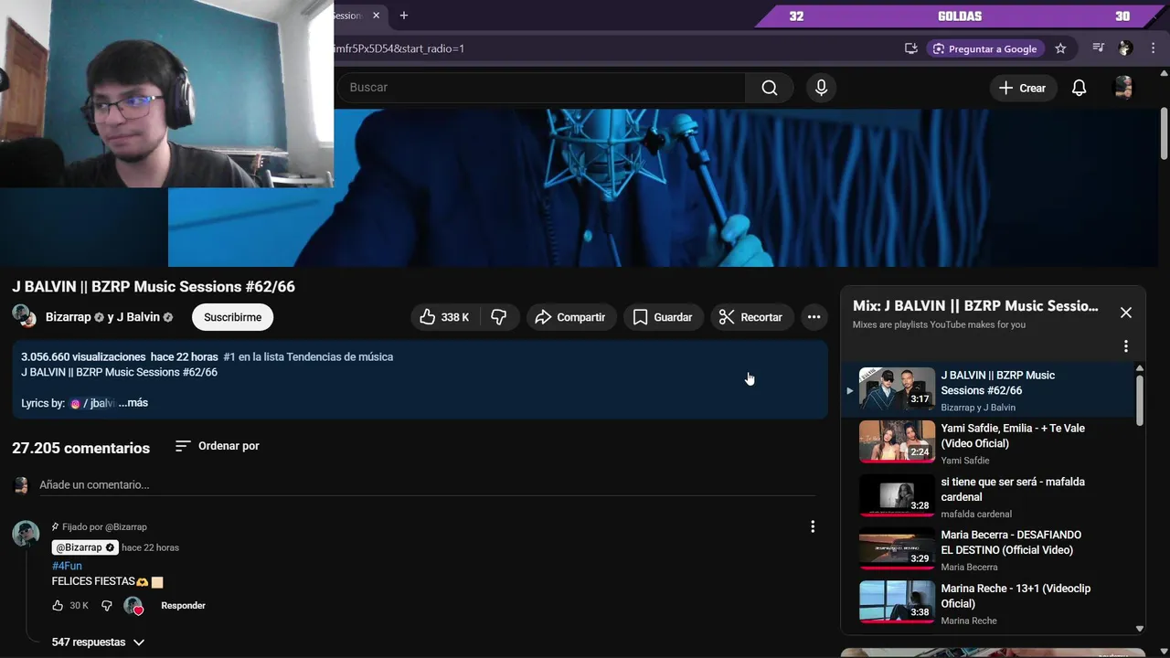Click Recortar to clip the video
1170x658 pixels.
coord(751,317)
